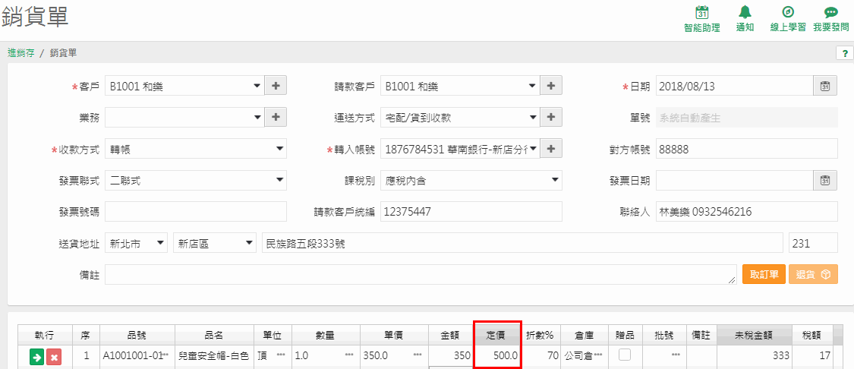The height and width of the screenshot is (369, 854).
Task: Open the 數量 lookup dots next to 1.0
Action: (x=349, y=355)
